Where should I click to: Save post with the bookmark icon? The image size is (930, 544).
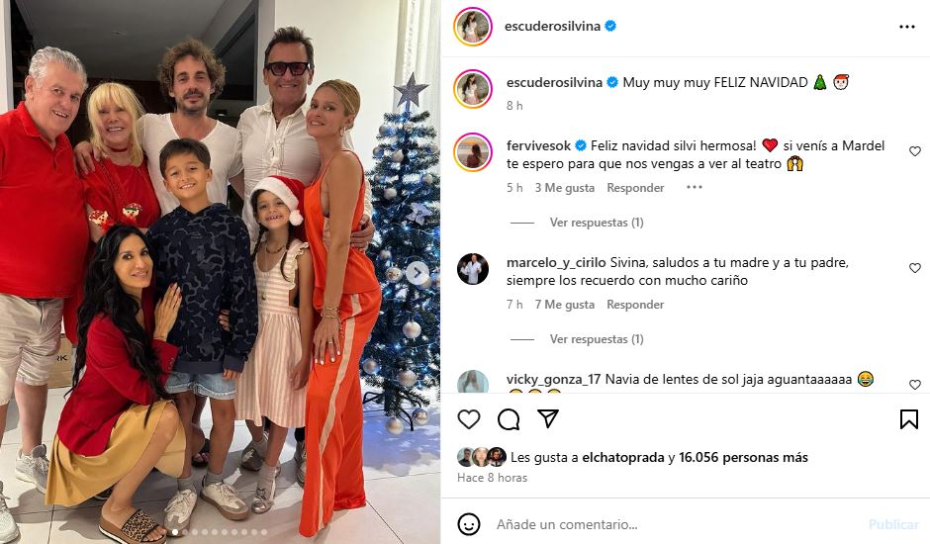click(x=908, y=419)
